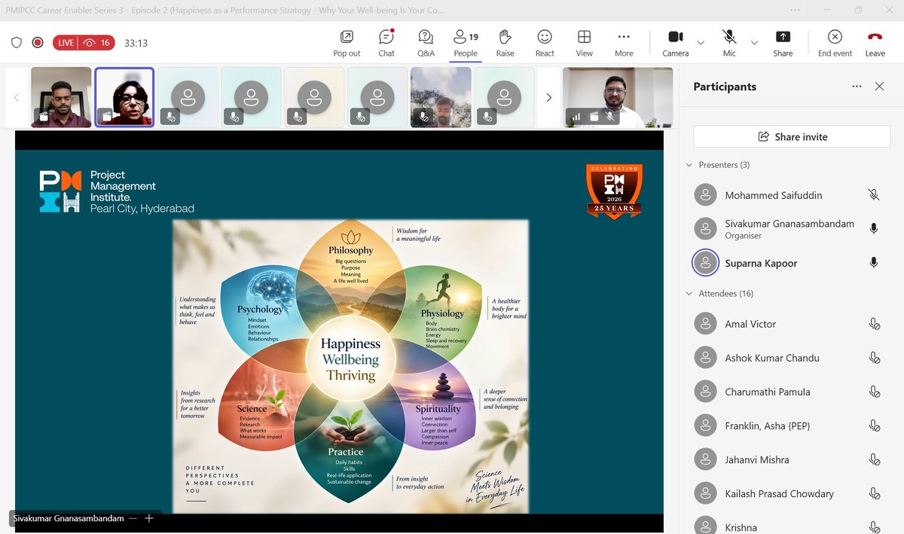The image size is (904, 534).
Task: Select the outdoor-background participant video tile
Action: pyautogui.click(x=441, y=97)
